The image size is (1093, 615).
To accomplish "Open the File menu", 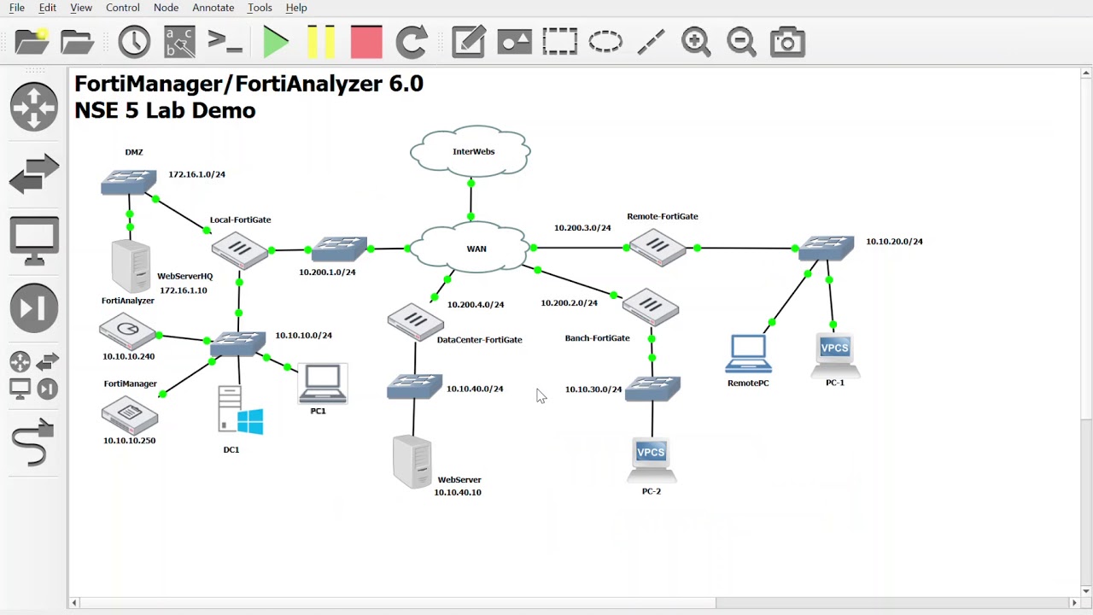I will 17,8.
